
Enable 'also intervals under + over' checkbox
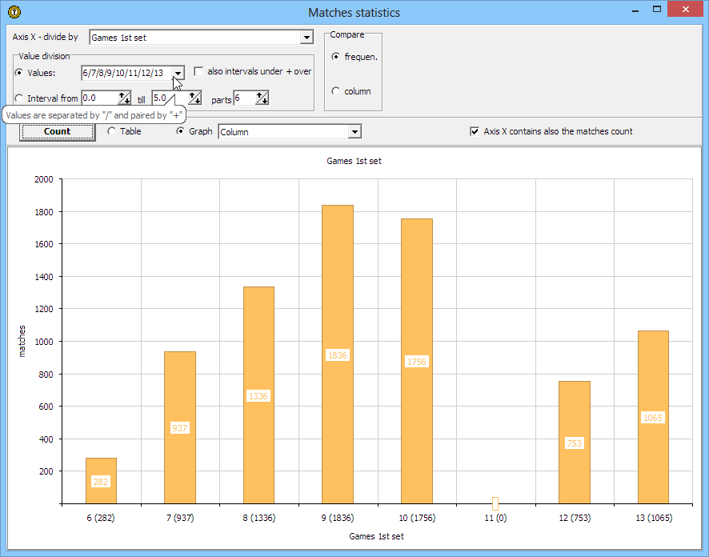tap(199, 71)
